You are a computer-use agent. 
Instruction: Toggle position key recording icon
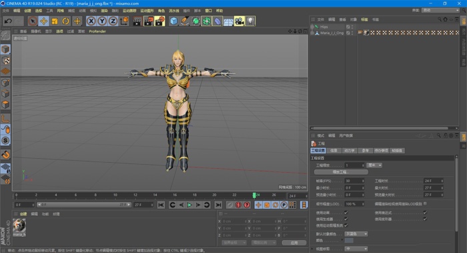tap(259, 205)
